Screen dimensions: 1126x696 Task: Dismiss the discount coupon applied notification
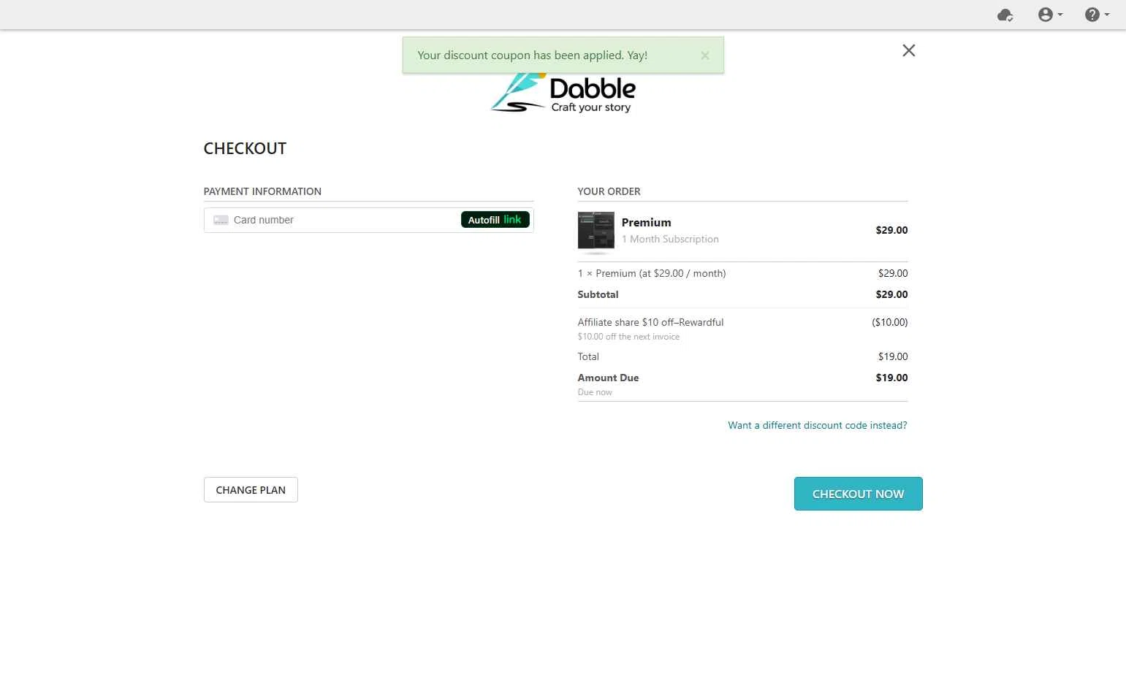pos(704,56)
